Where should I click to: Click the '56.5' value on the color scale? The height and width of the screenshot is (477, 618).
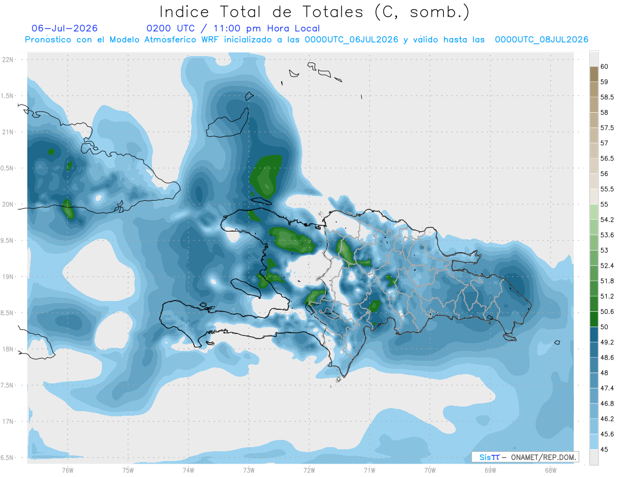607,158
